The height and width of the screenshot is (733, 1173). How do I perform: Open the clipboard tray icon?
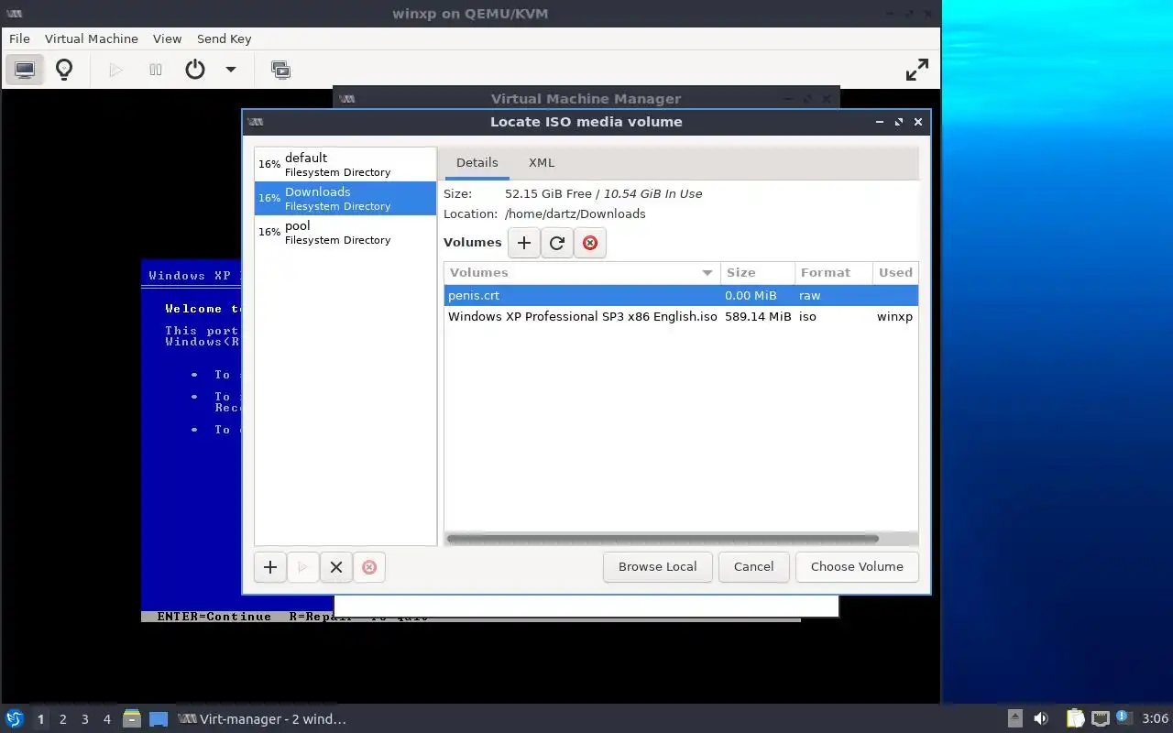click(1075, 719)
